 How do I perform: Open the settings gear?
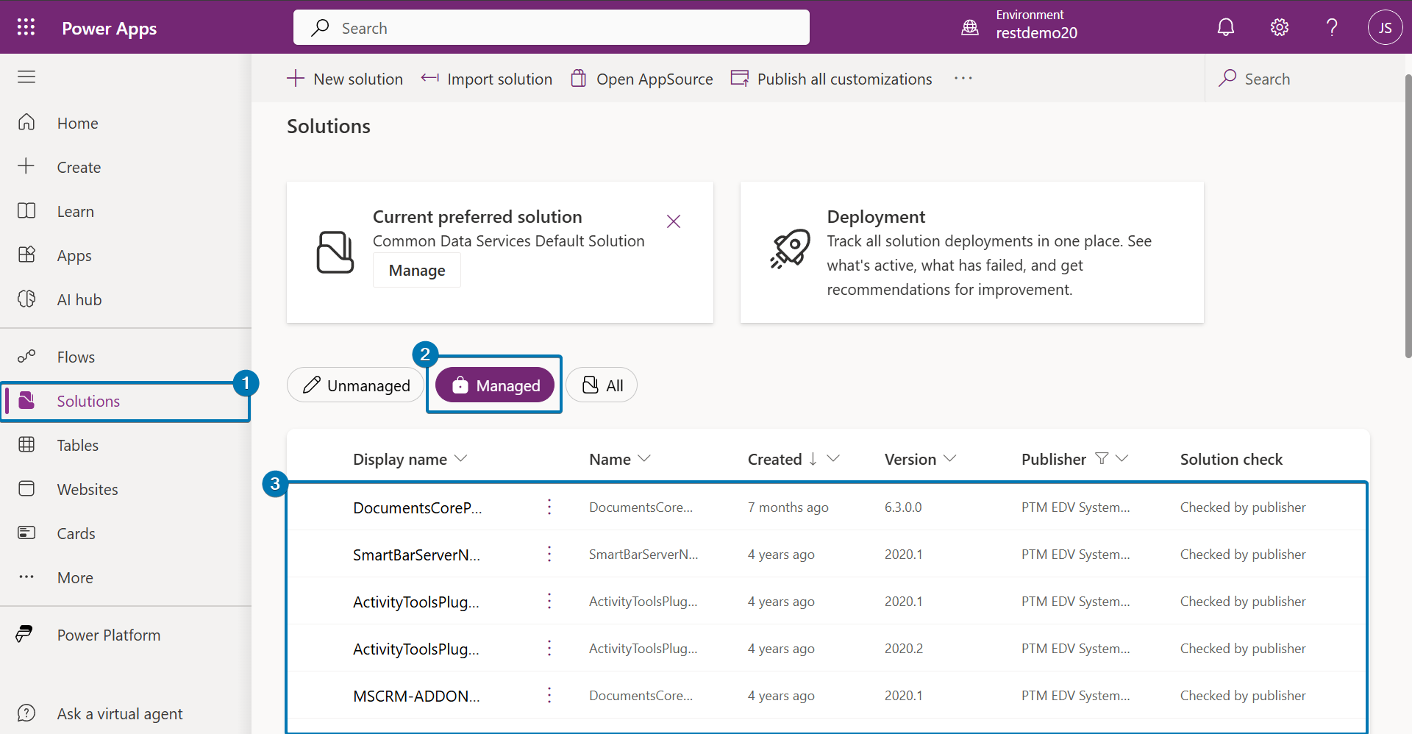pyautogui.click(x=1279, y=27)
